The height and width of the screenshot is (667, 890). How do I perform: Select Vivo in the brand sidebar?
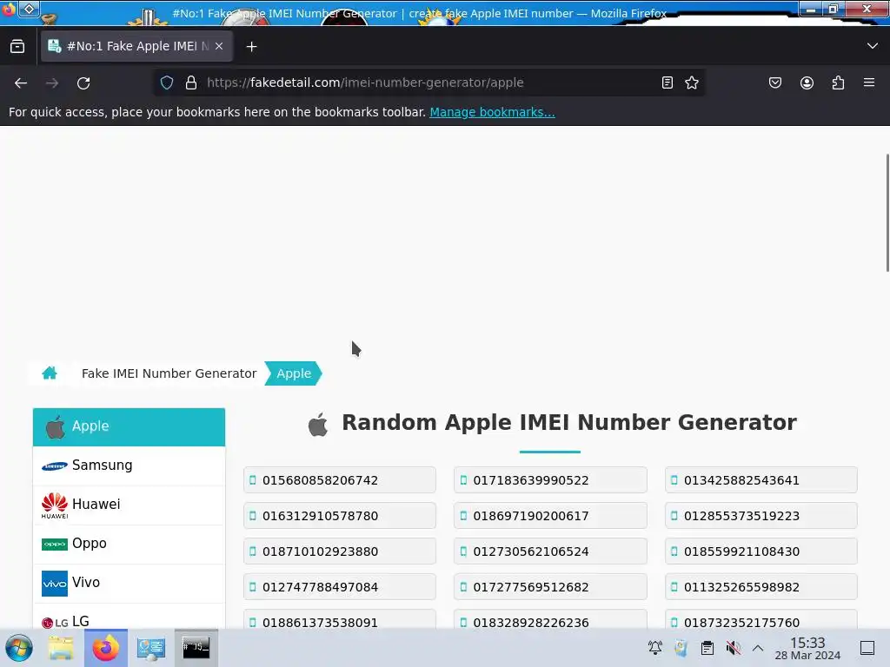click(129, 583)
